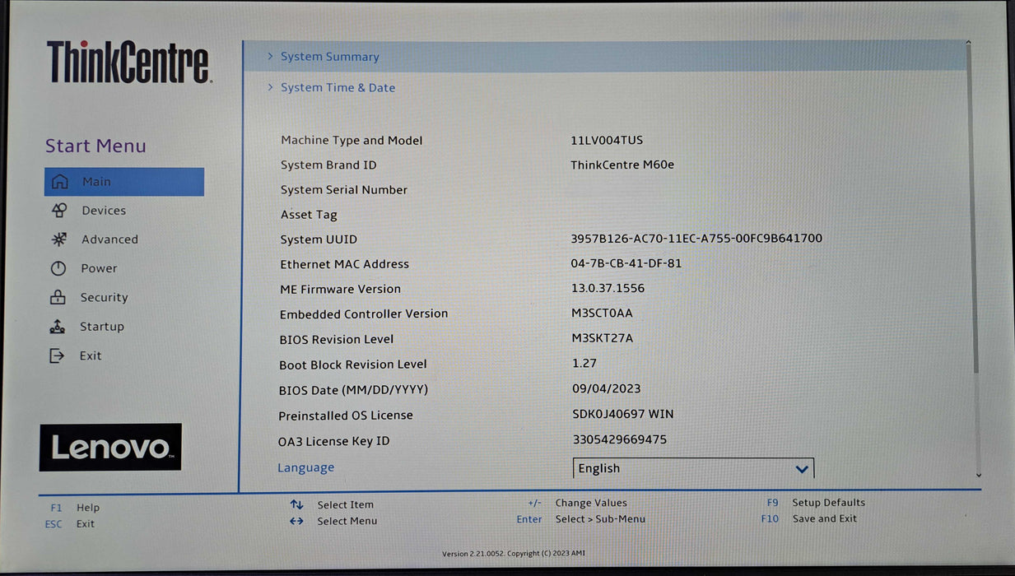Click BIOS Revision value M3SKT27A
The image size is (1015, 576).
pyautogui.click(x=603, y=337)
